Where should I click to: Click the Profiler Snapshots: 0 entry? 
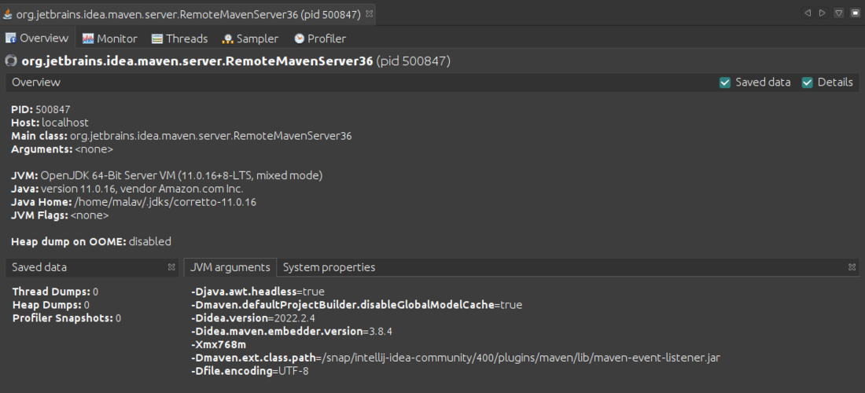tap(67, 318)
